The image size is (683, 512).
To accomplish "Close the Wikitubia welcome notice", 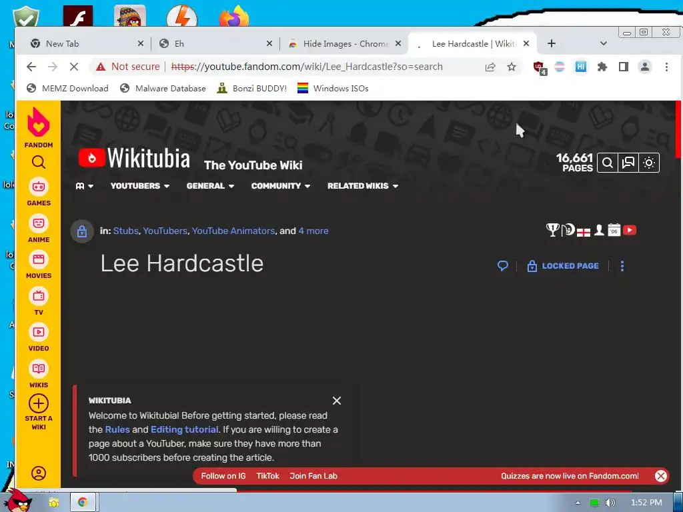I will coord(337,401).
